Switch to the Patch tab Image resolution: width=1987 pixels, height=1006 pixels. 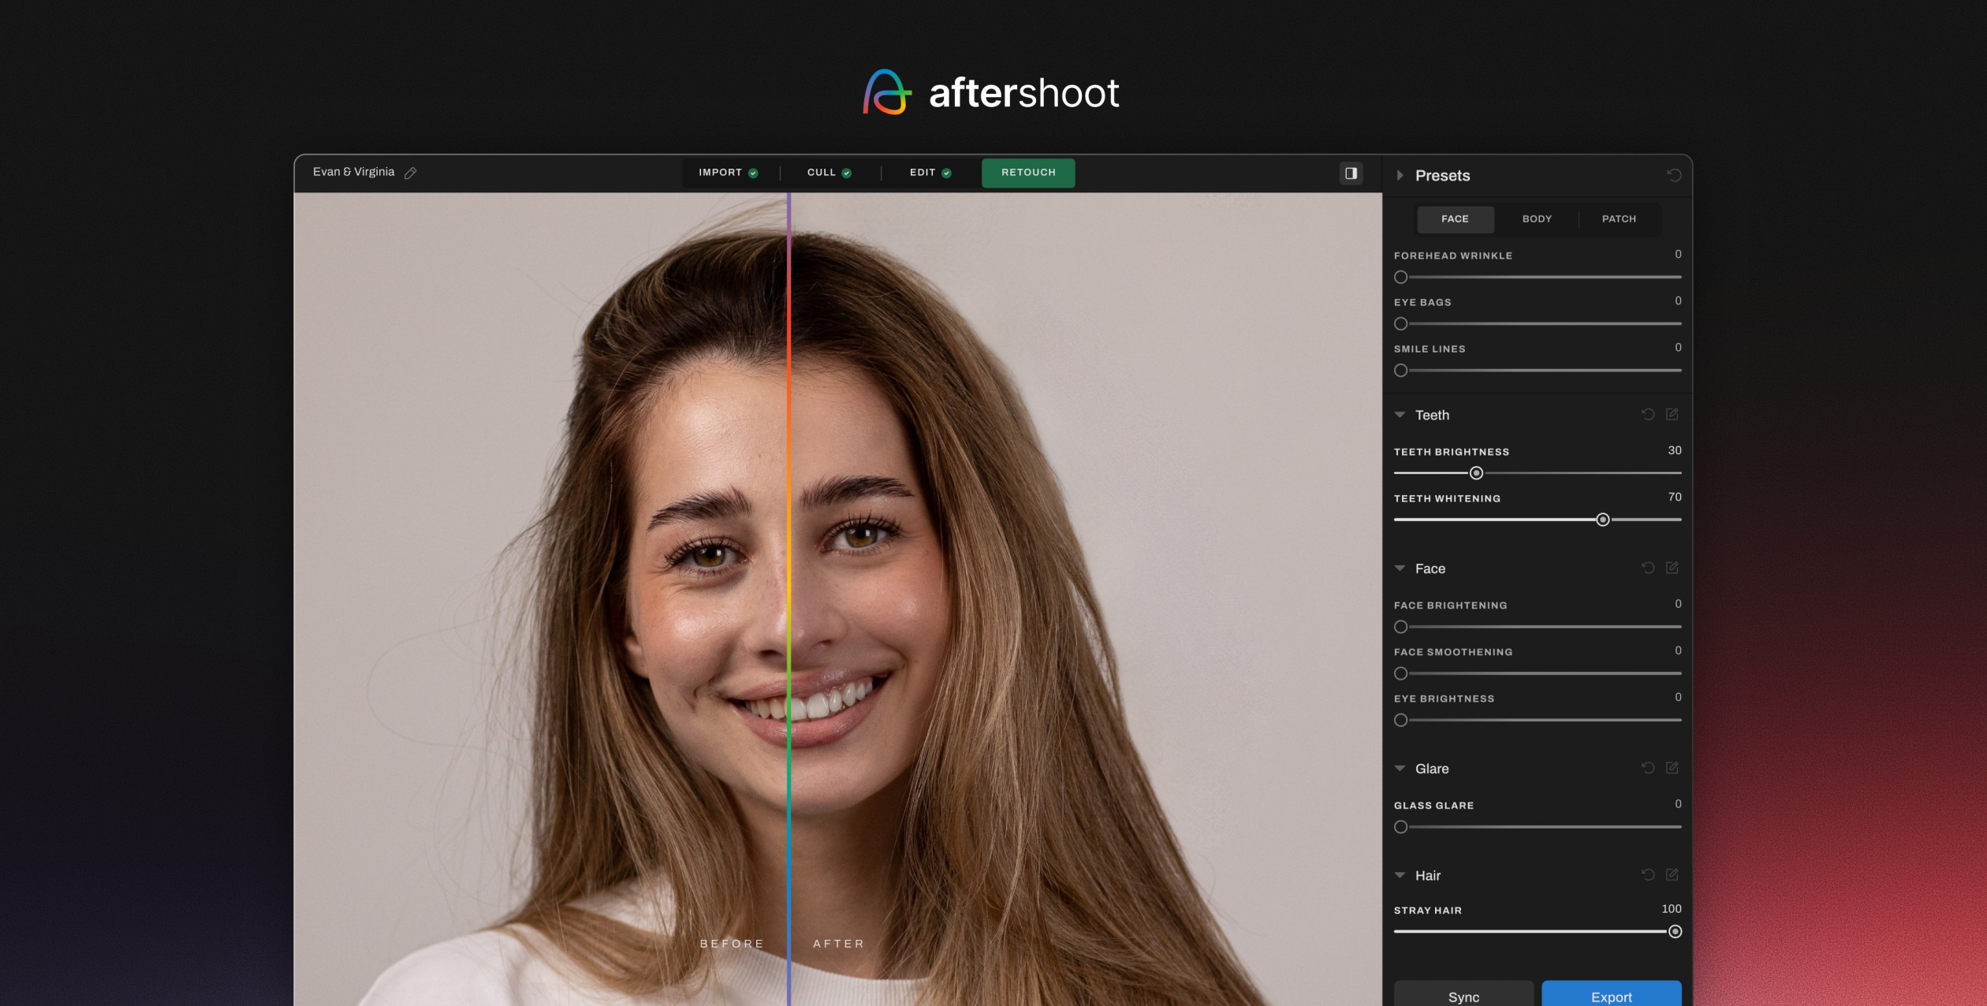click(1619, 219)
